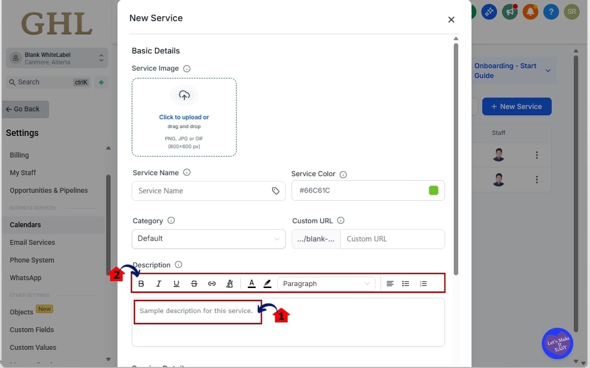590x368 pixels.
Task: Clear formatting using the eraser icon
Action: click(x=230, y=283)
